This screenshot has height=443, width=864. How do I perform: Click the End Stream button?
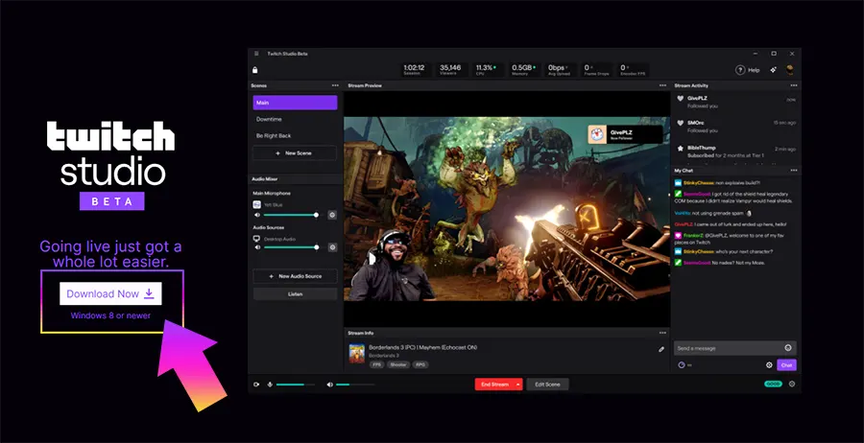(x=494, y=385)
